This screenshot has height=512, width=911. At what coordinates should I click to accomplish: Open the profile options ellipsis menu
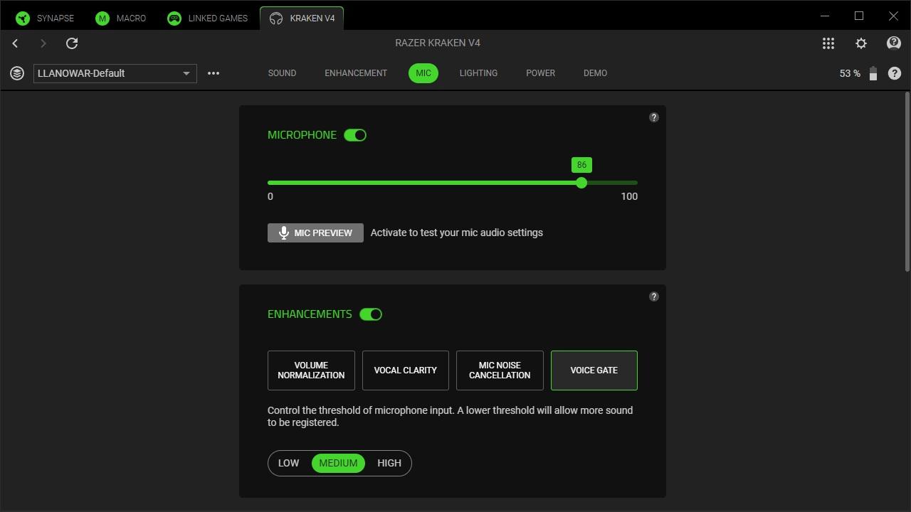coord(214,73)
